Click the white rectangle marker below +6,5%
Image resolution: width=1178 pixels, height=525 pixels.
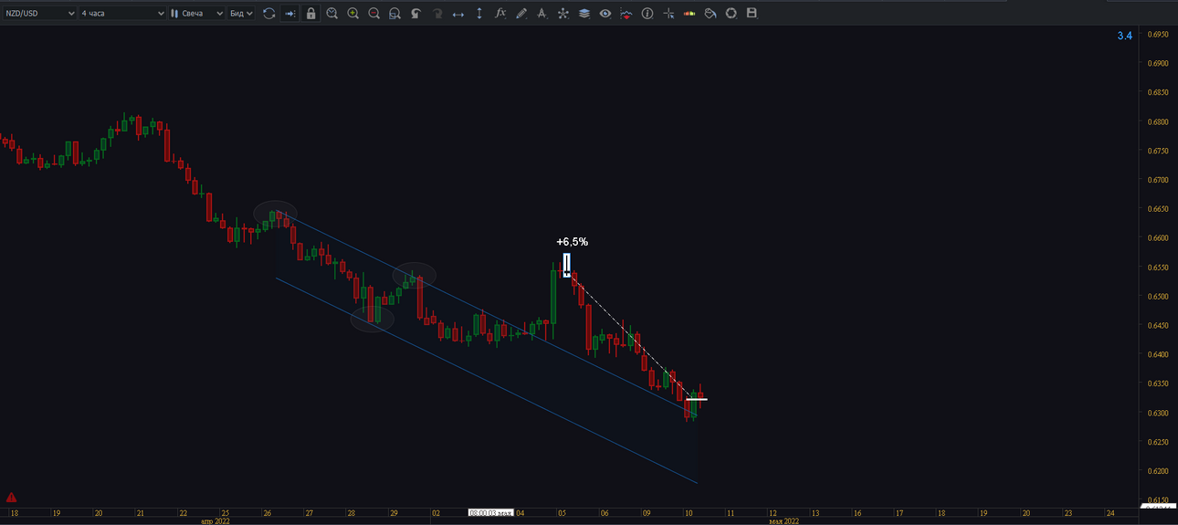pos(567,265)
